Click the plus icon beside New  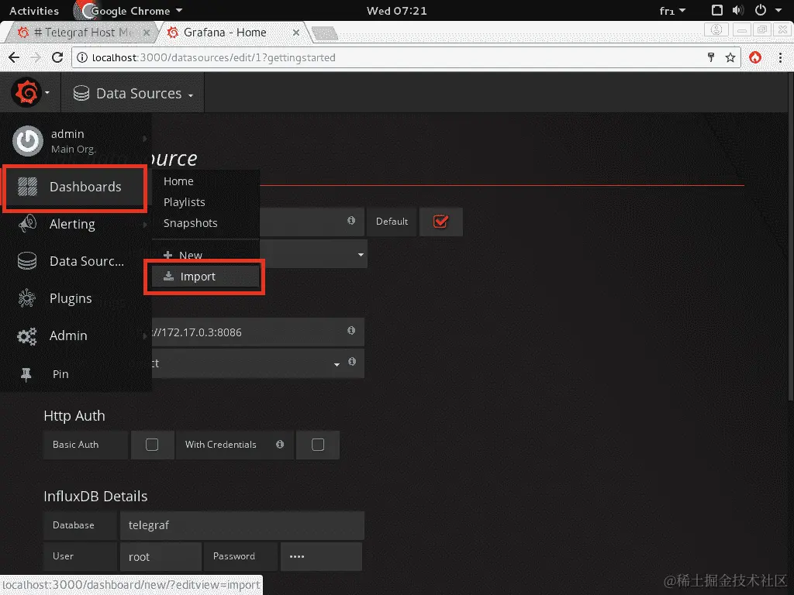point(168,255)
